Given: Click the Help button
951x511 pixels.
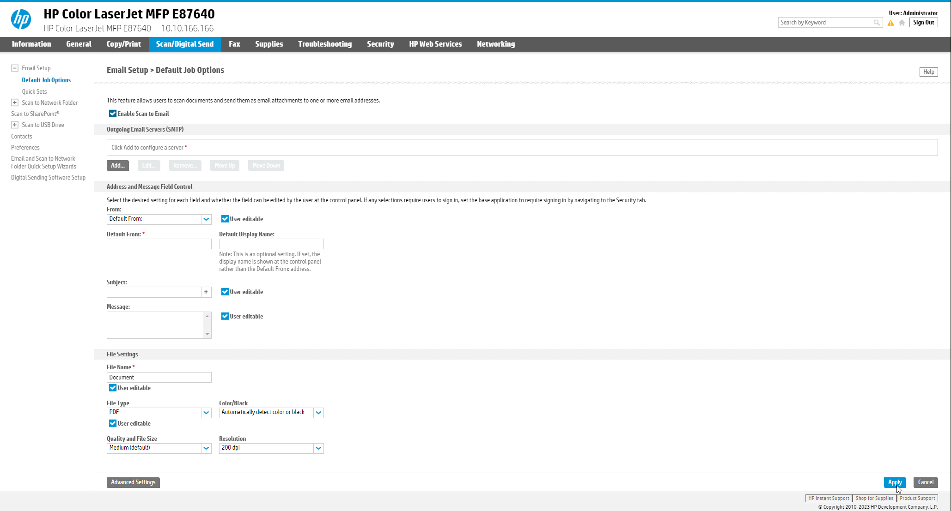Looking at the screenshot, I should (x=928, y=72).
